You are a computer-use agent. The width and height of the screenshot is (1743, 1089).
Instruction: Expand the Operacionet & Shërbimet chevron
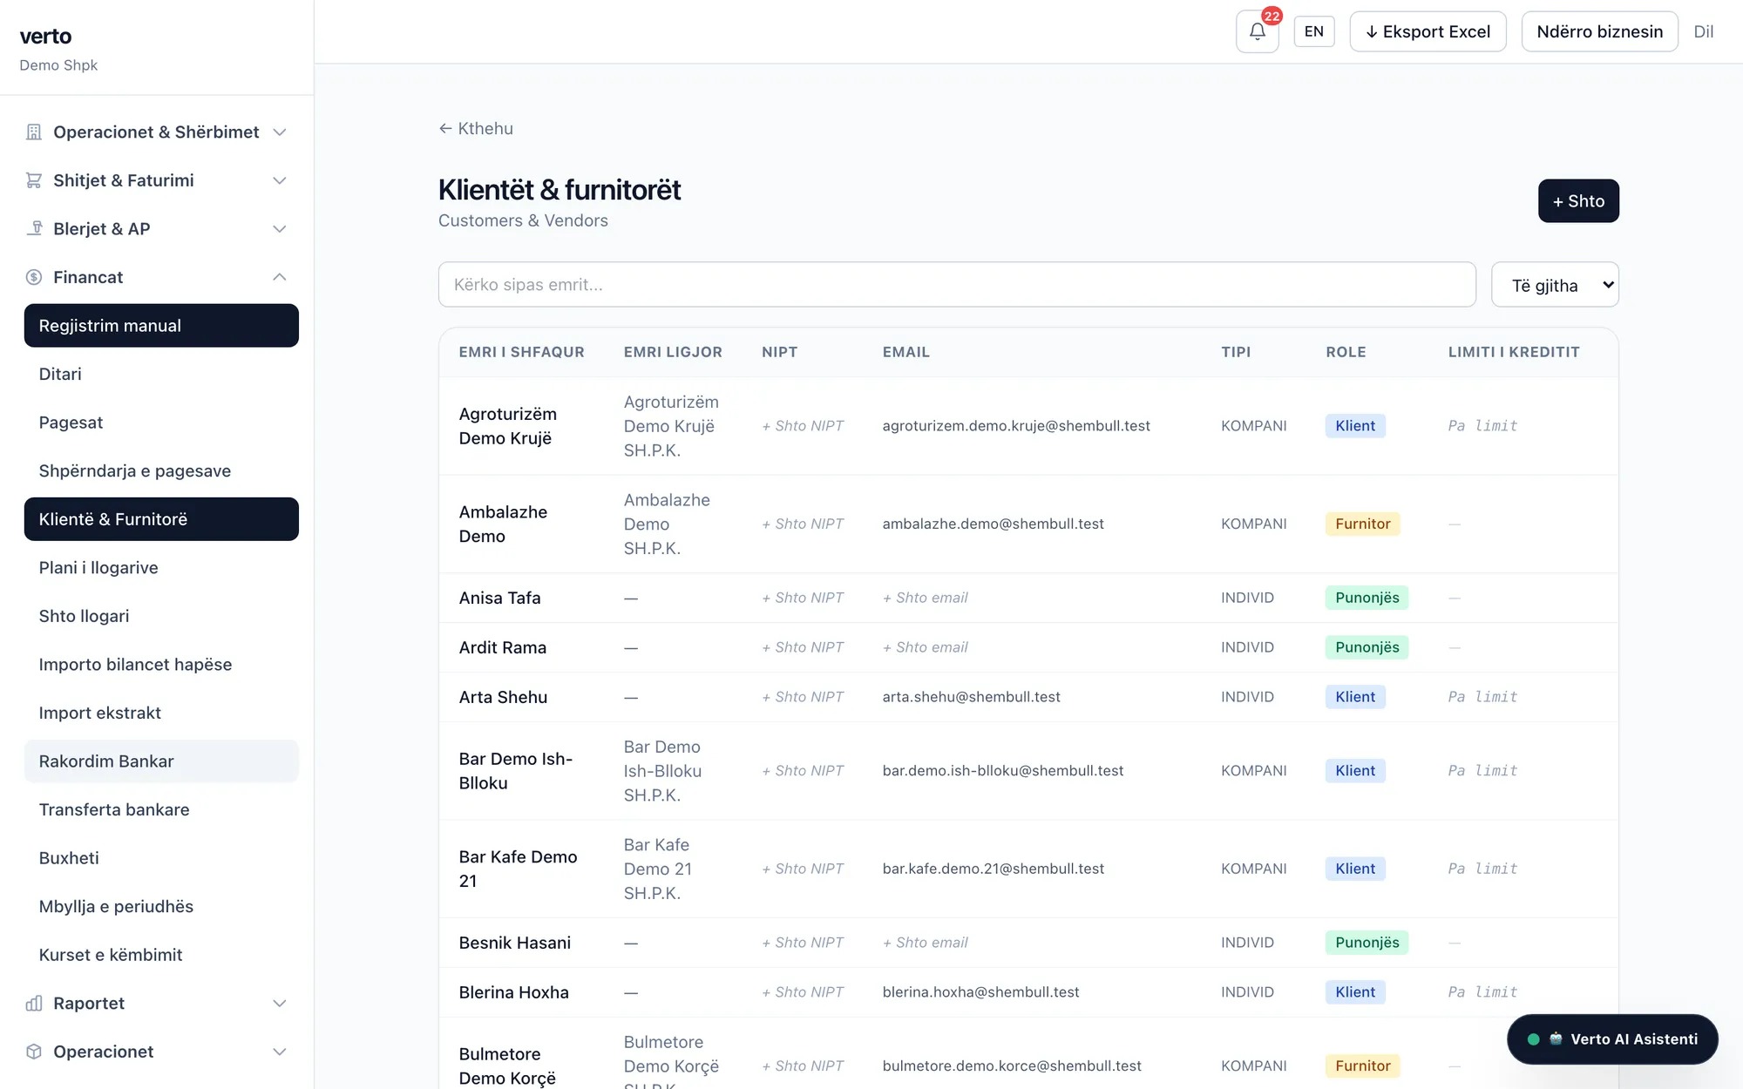point(280,132)
